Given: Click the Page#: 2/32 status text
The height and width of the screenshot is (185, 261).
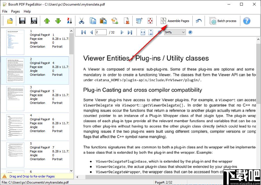Looking at the screenshot, I should (164, 182).
